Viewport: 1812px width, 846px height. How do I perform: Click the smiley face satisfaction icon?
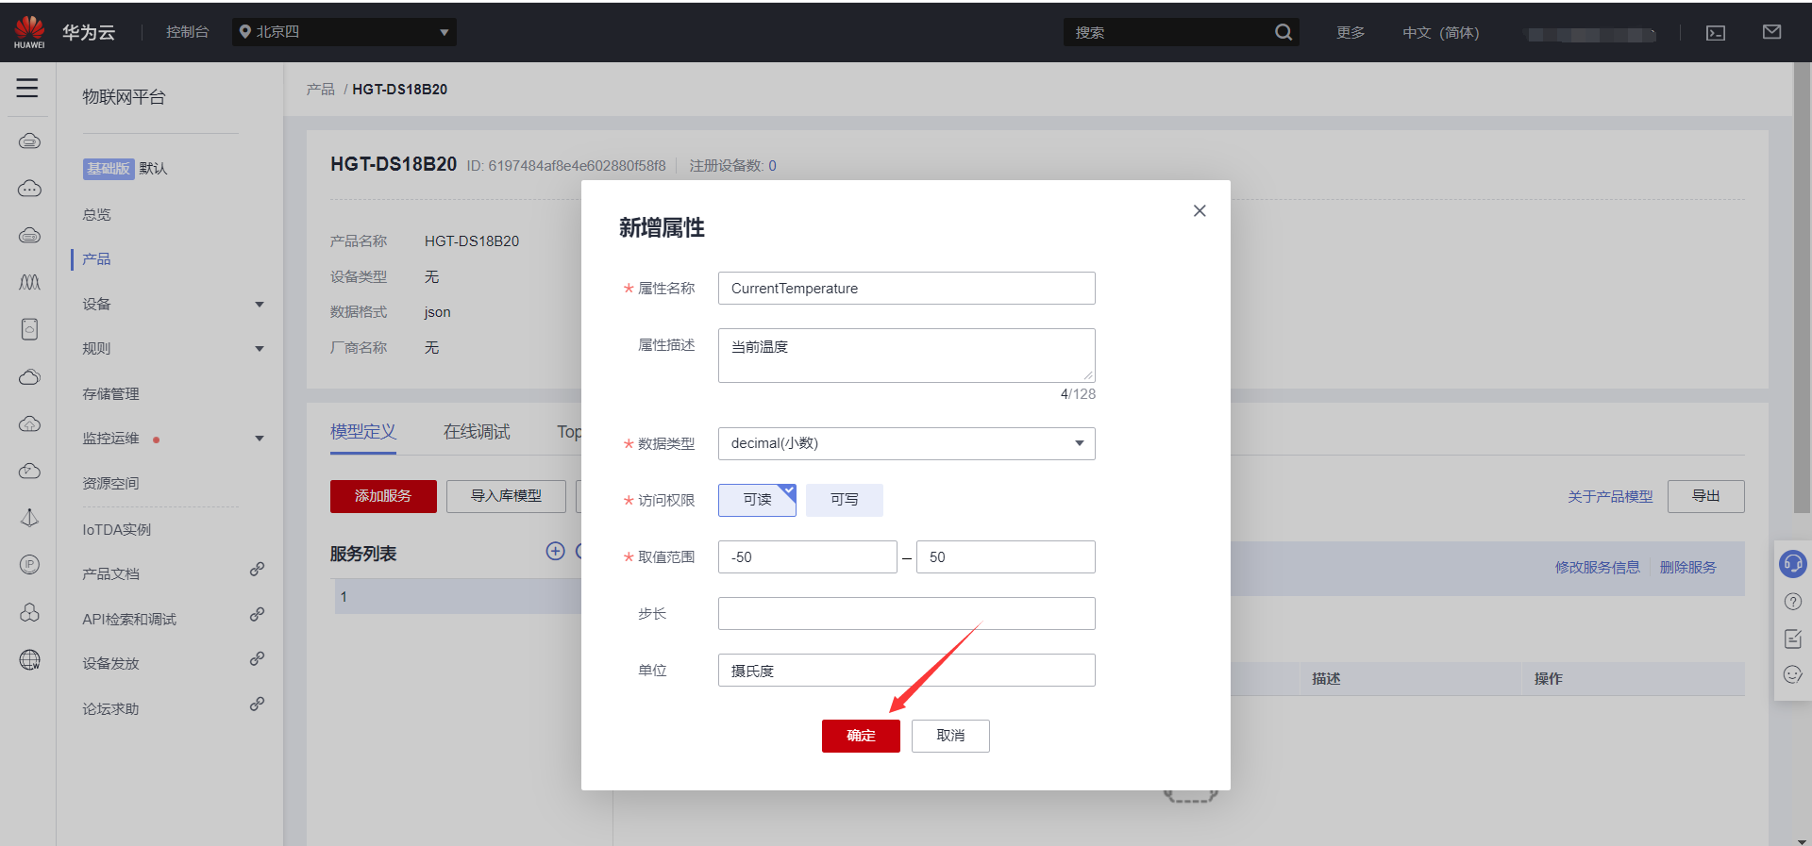pyautogui.click(x=1793, y=674)
